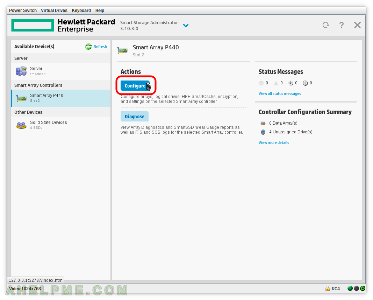
Task: Click the 'Video:1024x768' status text
Action: pyautogui.click(x=25, y=288)
